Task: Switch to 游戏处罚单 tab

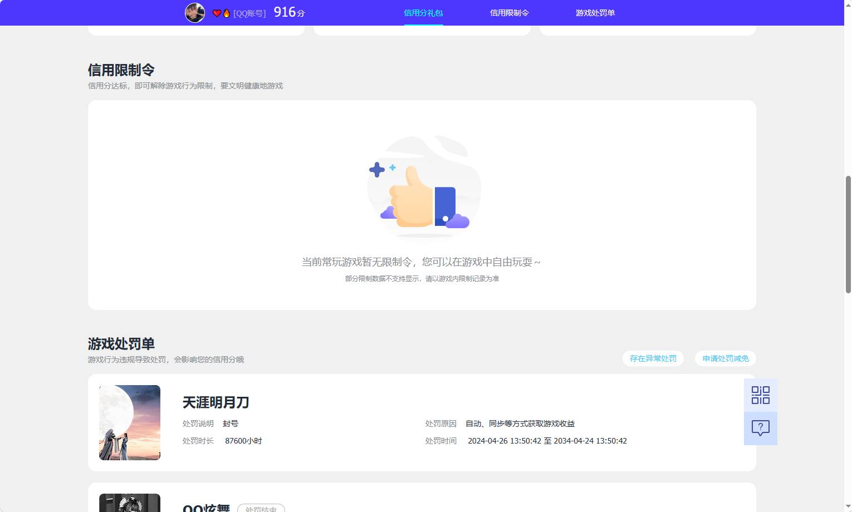Action: pos(595,13)
